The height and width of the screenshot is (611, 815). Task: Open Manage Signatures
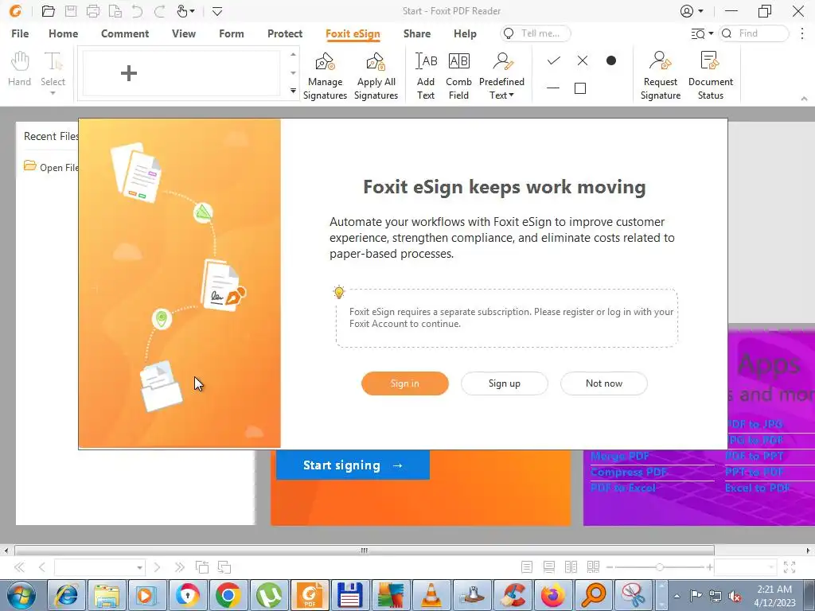(x=325, y=76)
